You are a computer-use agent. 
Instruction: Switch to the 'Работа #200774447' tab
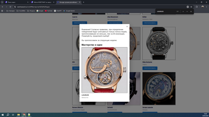(42, 2)
